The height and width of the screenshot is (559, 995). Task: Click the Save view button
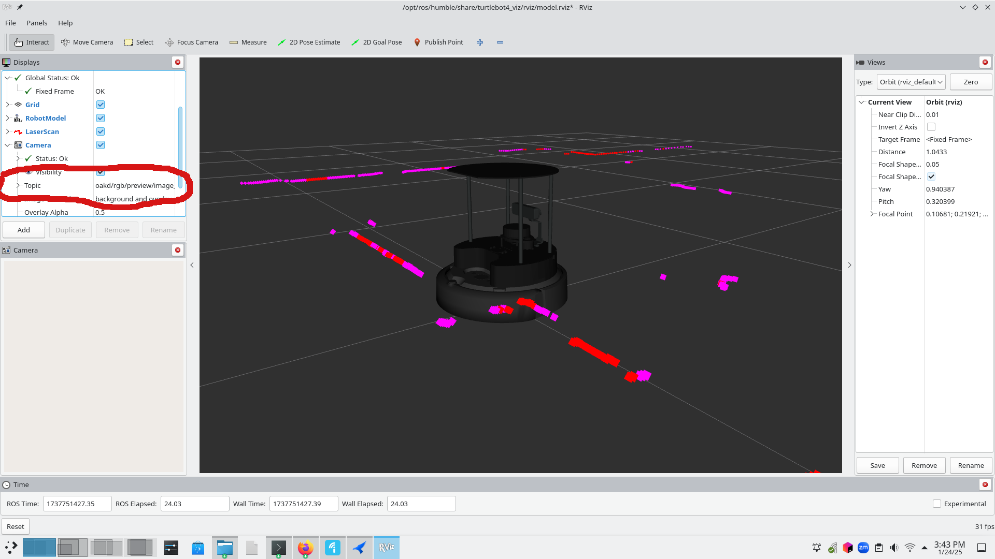point(877,465)
